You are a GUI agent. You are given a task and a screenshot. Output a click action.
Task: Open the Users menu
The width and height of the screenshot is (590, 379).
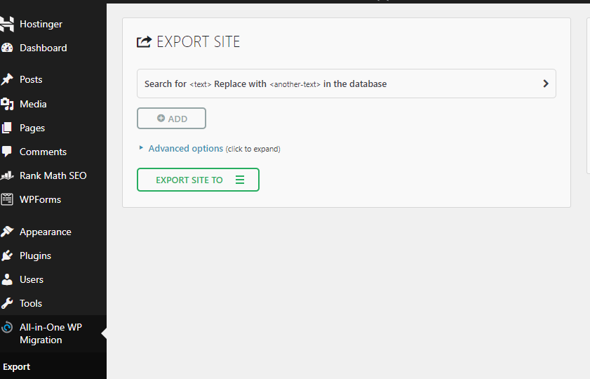point(32,279)
